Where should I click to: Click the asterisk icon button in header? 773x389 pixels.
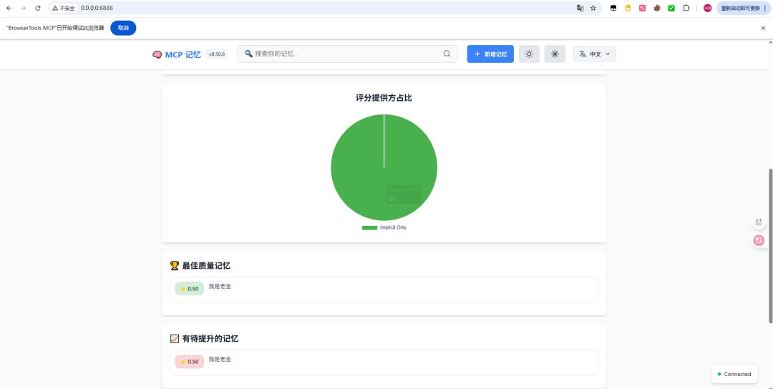coord(555,54)
